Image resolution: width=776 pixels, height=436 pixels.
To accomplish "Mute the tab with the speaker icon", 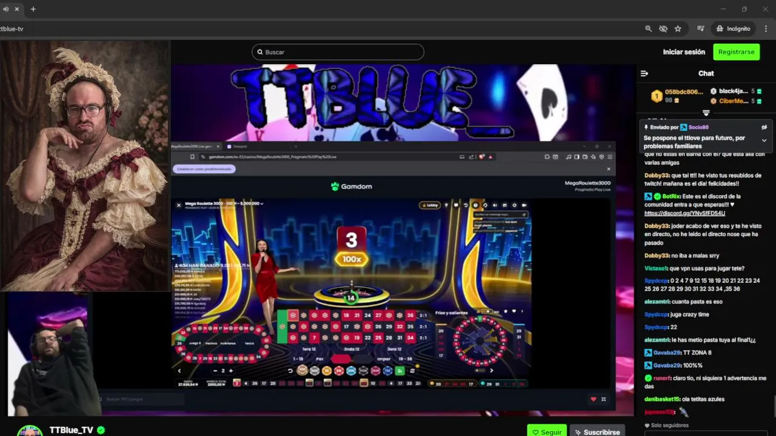I will [5, 9].
